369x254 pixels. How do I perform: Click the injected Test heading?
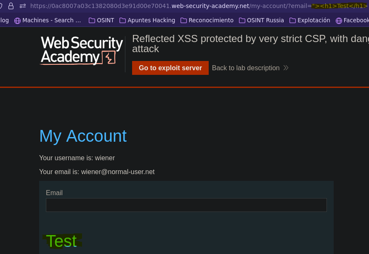tap(62, 241)
